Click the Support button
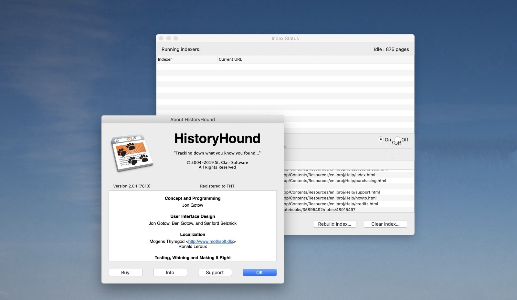517x300 pixels. click(215, 273)
